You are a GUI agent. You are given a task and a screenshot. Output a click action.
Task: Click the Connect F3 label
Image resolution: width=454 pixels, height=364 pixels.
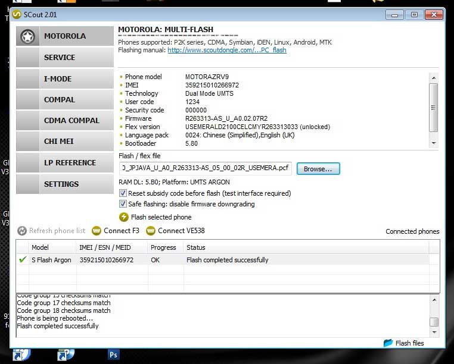[122, 231]
